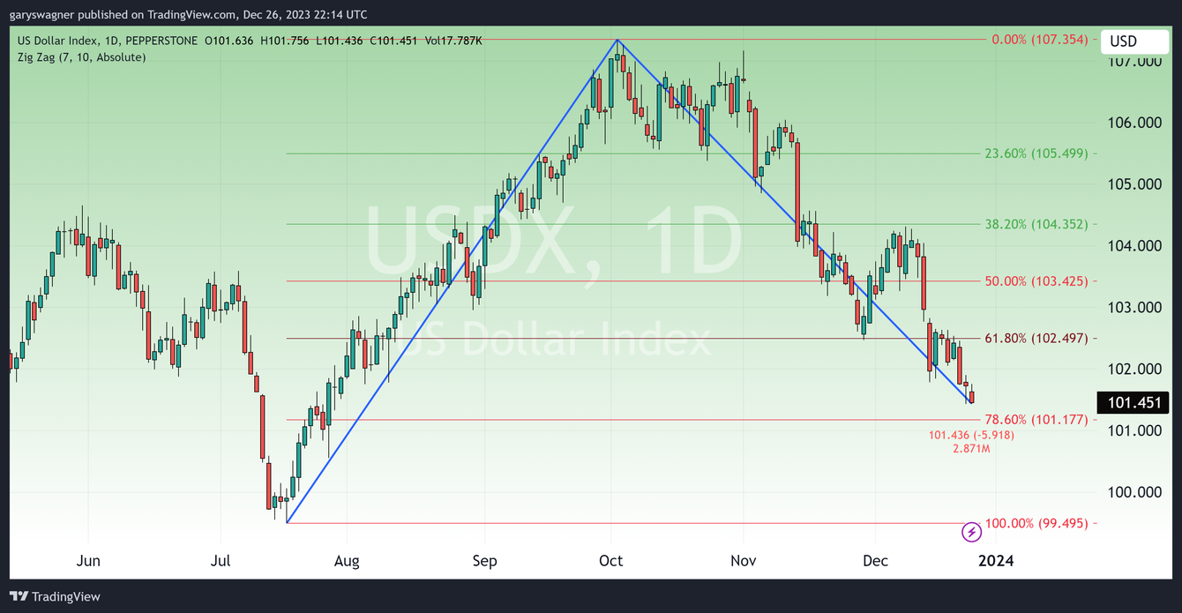The image size is (1182, 613).
Task: Click the US Dollar Index symbol title
Action: coord(69,41)
